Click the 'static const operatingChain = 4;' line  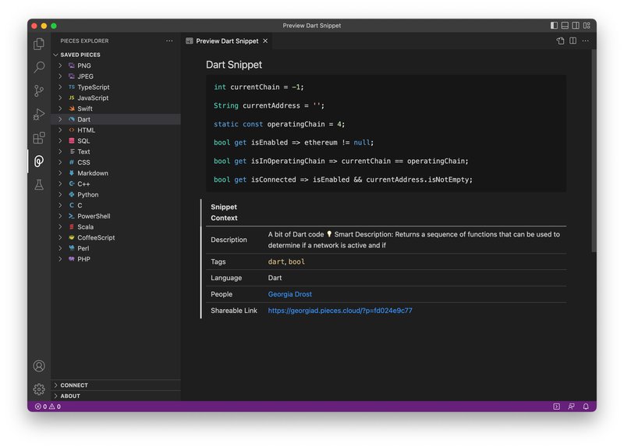tap(279, 124)
